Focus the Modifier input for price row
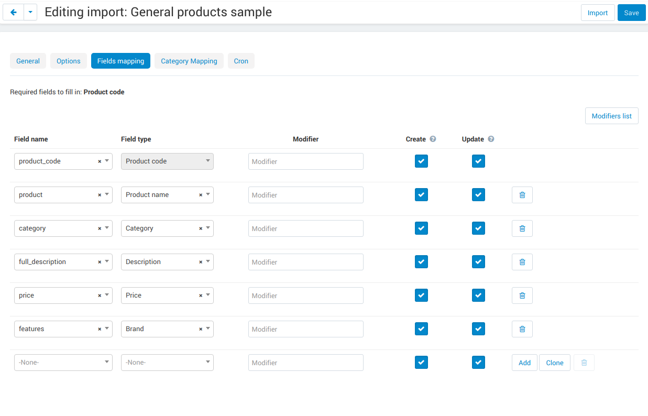This screenshot has width=648, height=416. [x=306, y=295]
